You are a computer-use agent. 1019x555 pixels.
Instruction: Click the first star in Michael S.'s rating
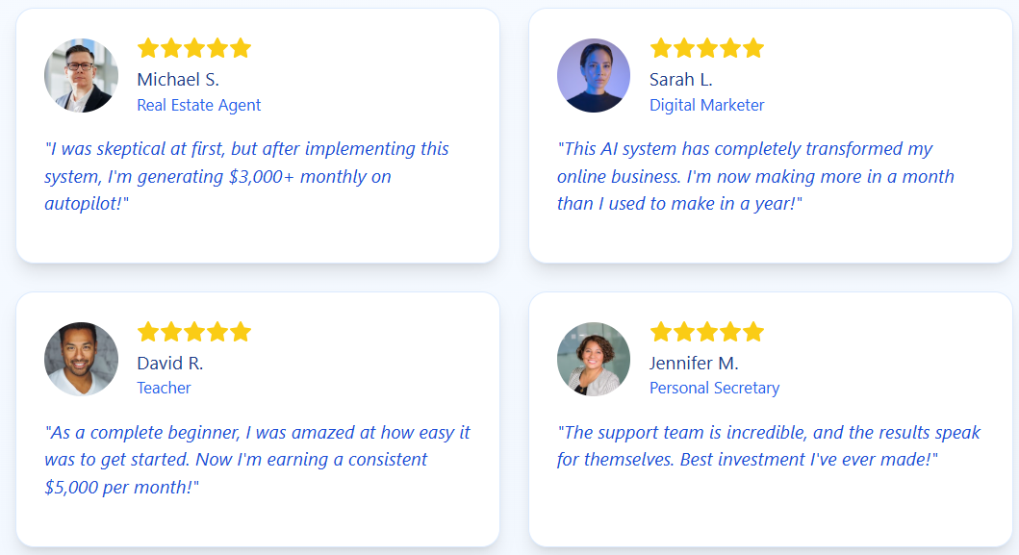148,48
